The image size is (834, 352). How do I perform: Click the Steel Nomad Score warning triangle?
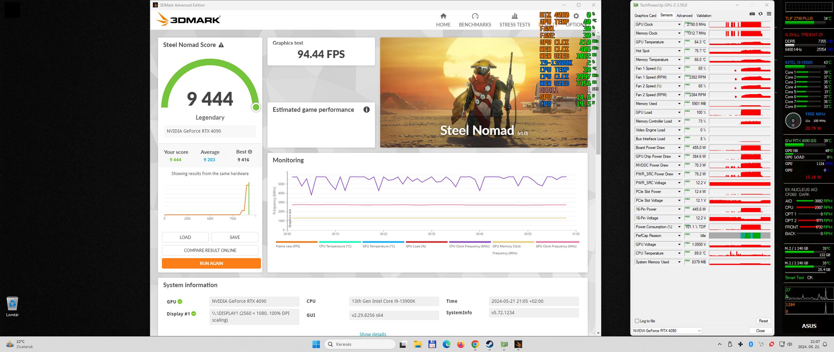[221, 45]
